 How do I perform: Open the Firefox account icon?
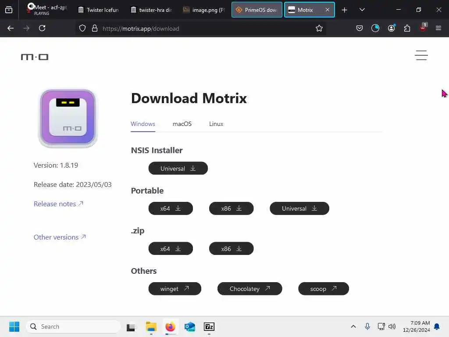(391, 29)
